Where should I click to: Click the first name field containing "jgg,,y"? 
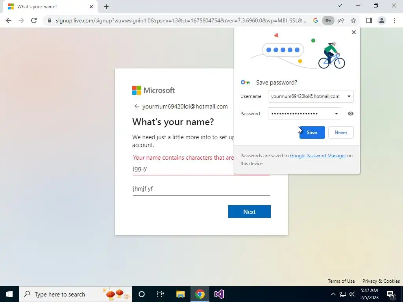coord(201,168)
